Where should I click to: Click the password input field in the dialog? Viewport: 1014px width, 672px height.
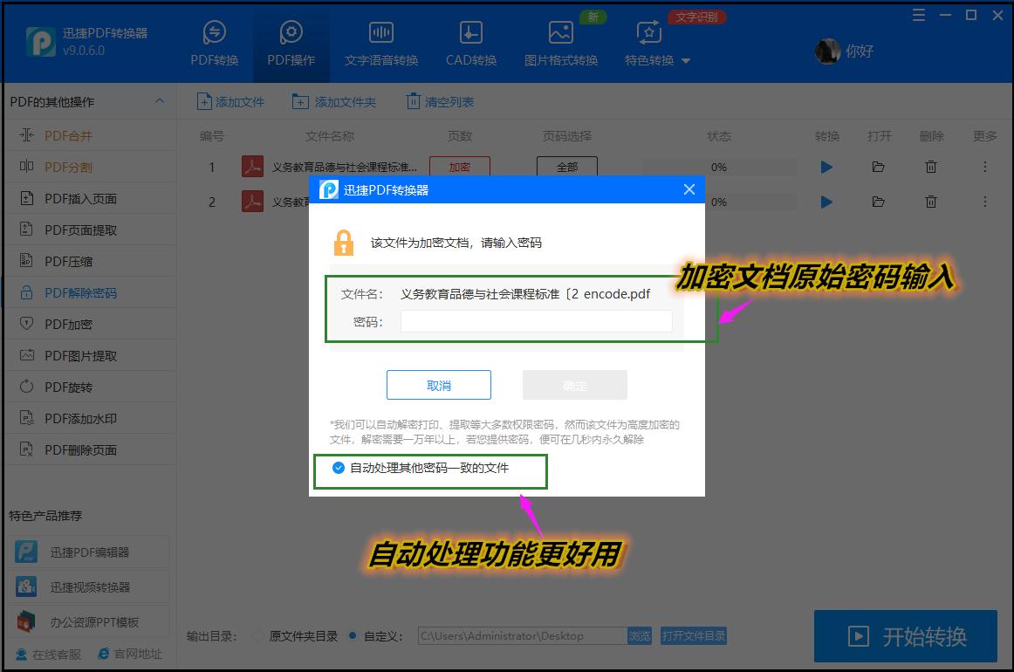(x=535, y=321)
